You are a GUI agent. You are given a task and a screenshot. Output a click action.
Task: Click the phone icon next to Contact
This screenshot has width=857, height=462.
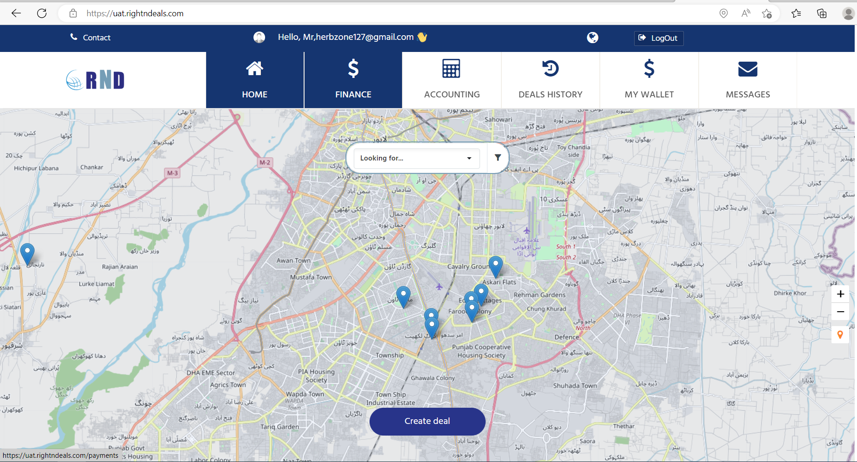pyautogui.click(x=73, y=37)
